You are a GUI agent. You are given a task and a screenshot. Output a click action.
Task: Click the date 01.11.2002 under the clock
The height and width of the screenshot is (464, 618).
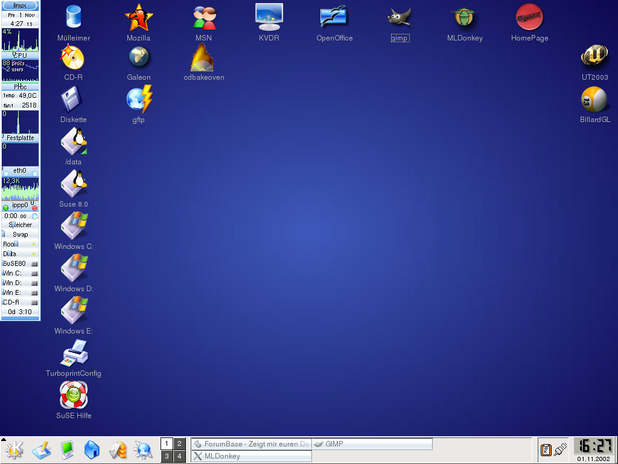594,459
